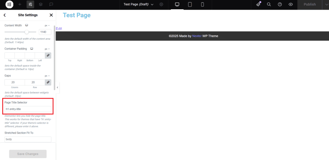Follow the Nexter link in footer

pos(197,36)
